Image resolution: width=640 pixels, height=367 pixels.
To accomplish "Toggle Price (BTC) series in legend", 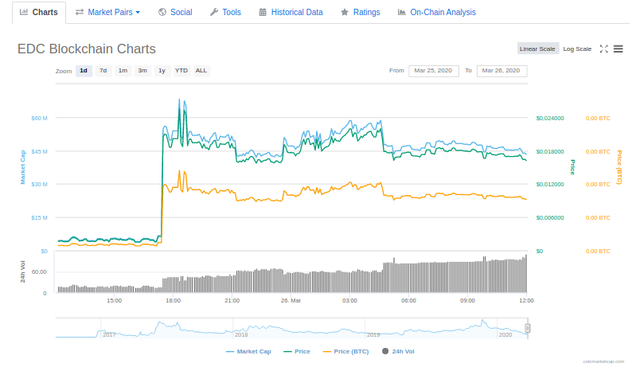I will click(345, 352).
